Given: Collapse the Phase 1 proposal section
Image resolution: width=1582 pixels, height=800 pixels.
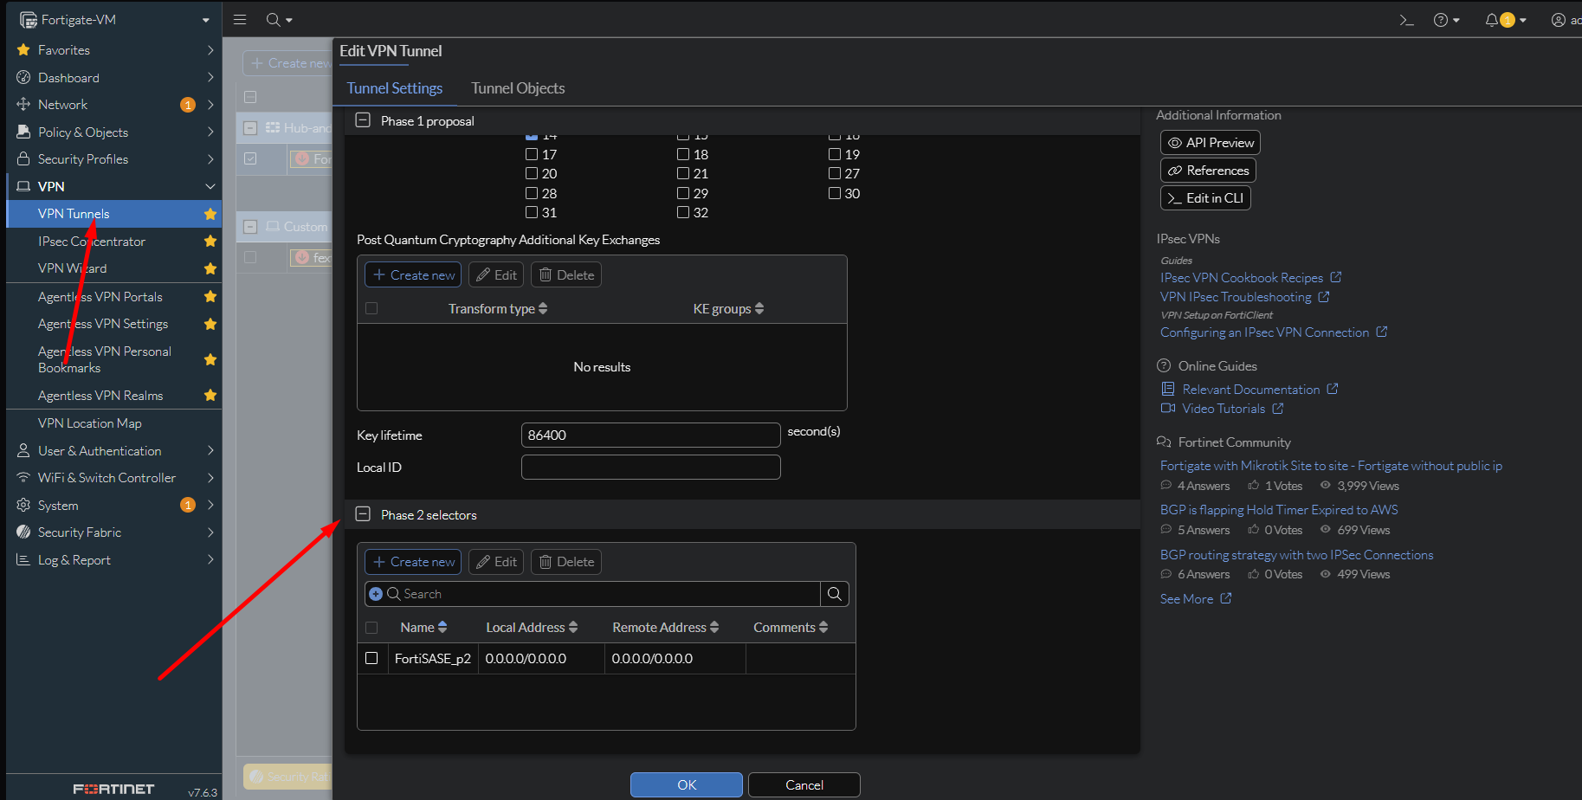Looking at the screenshot, I should [364, 120].
